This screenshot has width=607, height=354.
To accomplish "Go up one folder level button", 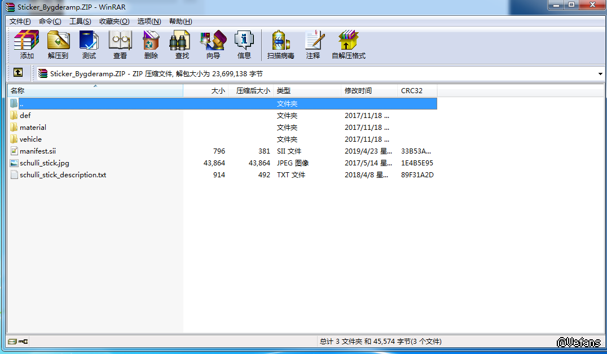I will (x=18, y=72).
